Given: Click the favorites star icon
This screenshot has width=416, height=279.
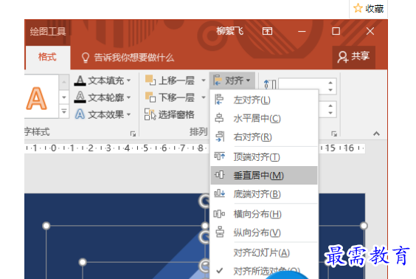Looking at the screenshot, I should [358, 8].
